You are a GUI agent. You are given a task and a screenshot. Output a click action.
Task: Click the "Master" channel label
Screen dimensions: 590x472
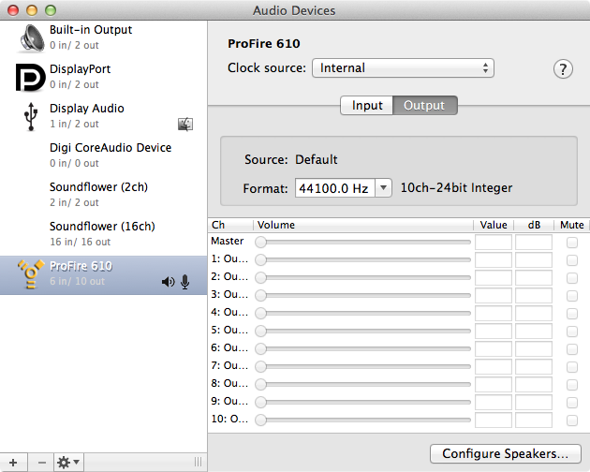click(228, 241)
